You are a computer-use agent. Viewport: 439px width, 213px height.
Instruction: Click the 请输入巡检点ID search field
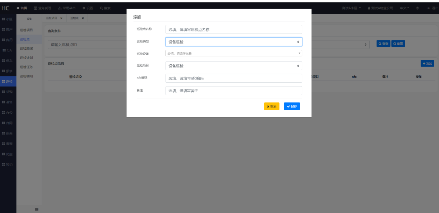(87, 45)
